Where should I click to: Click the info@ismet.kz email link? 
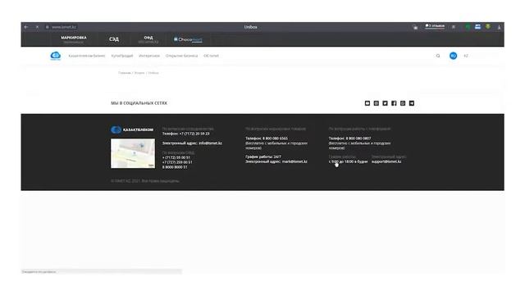pyautogui.click(x=210, y=143)
